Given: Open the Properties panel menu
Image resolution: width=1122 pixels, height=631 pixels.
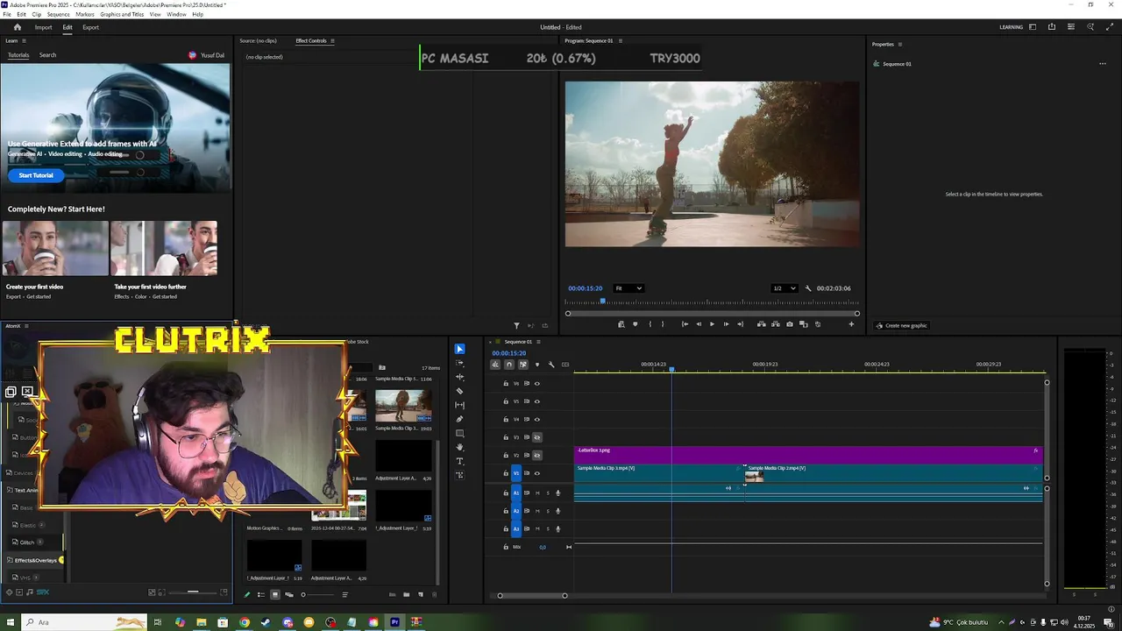Looking at the screenshot, I should 899,44.
